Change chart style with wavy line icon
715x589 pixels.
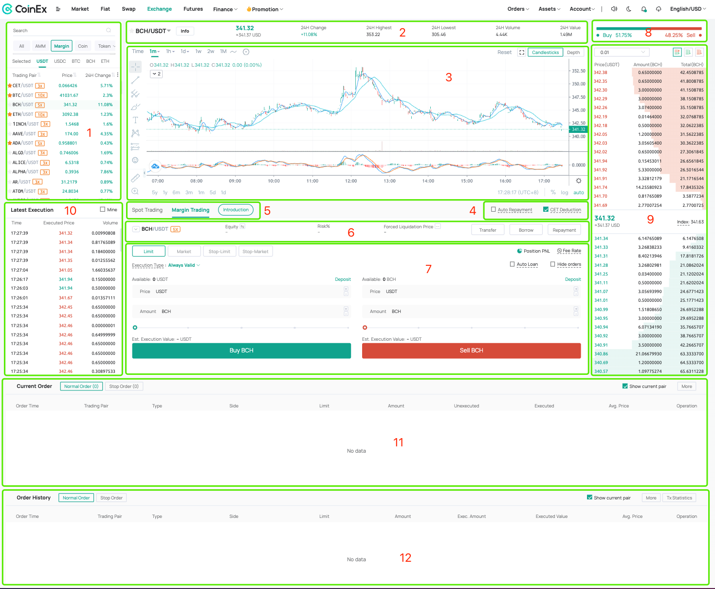coord(234,52)
